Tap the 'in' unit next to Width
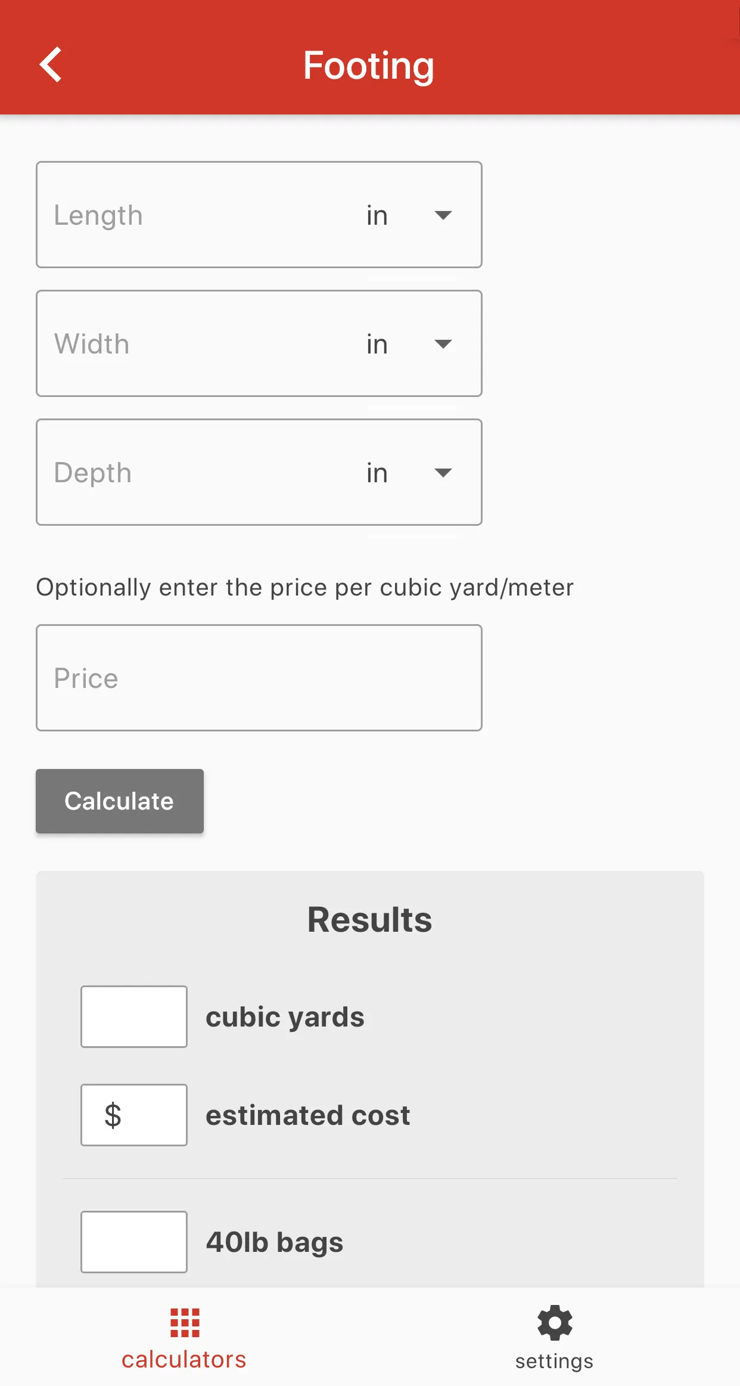The height and width of the screenshot is (1386, 740). coord(377,344)
